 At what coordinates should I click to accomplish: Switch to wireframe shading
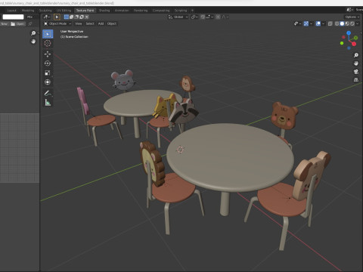337,23
